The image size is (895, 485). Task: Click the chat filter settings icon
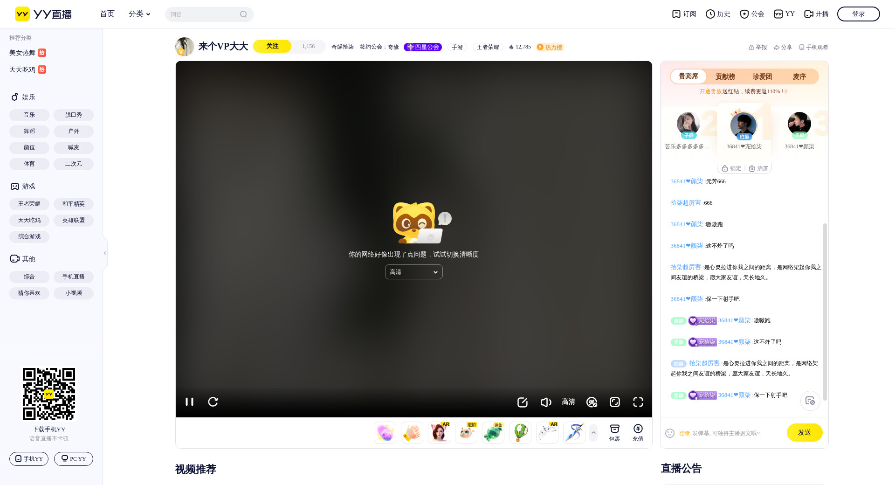(810, 401)
